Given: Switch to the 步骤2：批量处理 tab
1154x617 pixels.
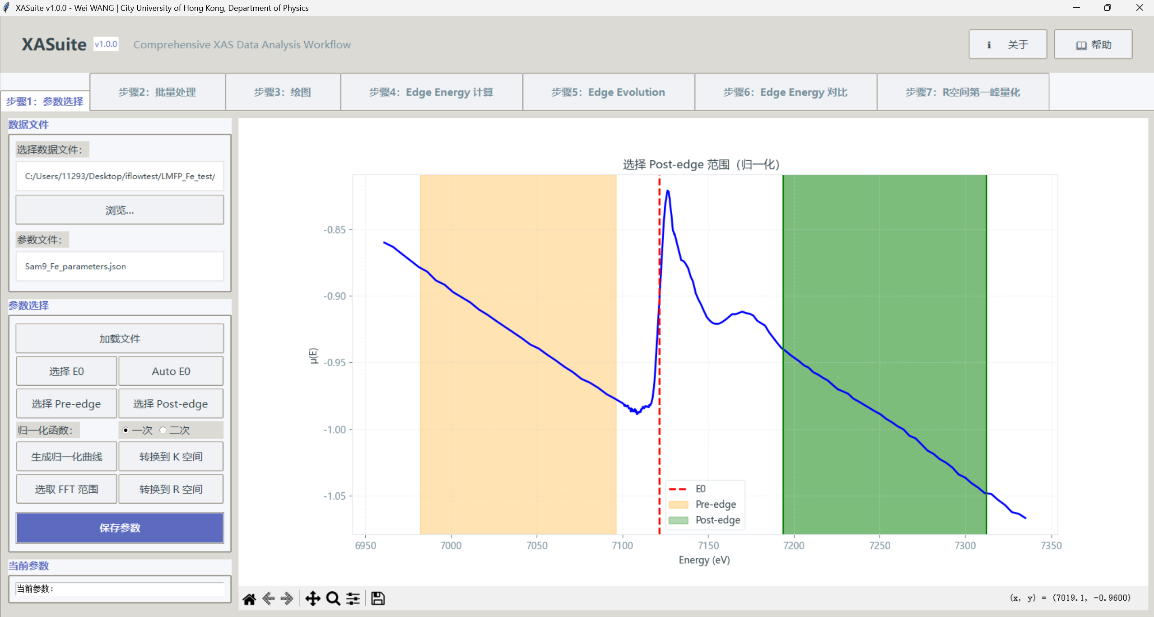Looking at the screenshot, I should point(157,92).
